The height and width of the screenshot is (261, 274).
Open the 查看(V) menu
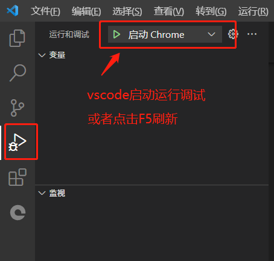[x=169, y=11]
